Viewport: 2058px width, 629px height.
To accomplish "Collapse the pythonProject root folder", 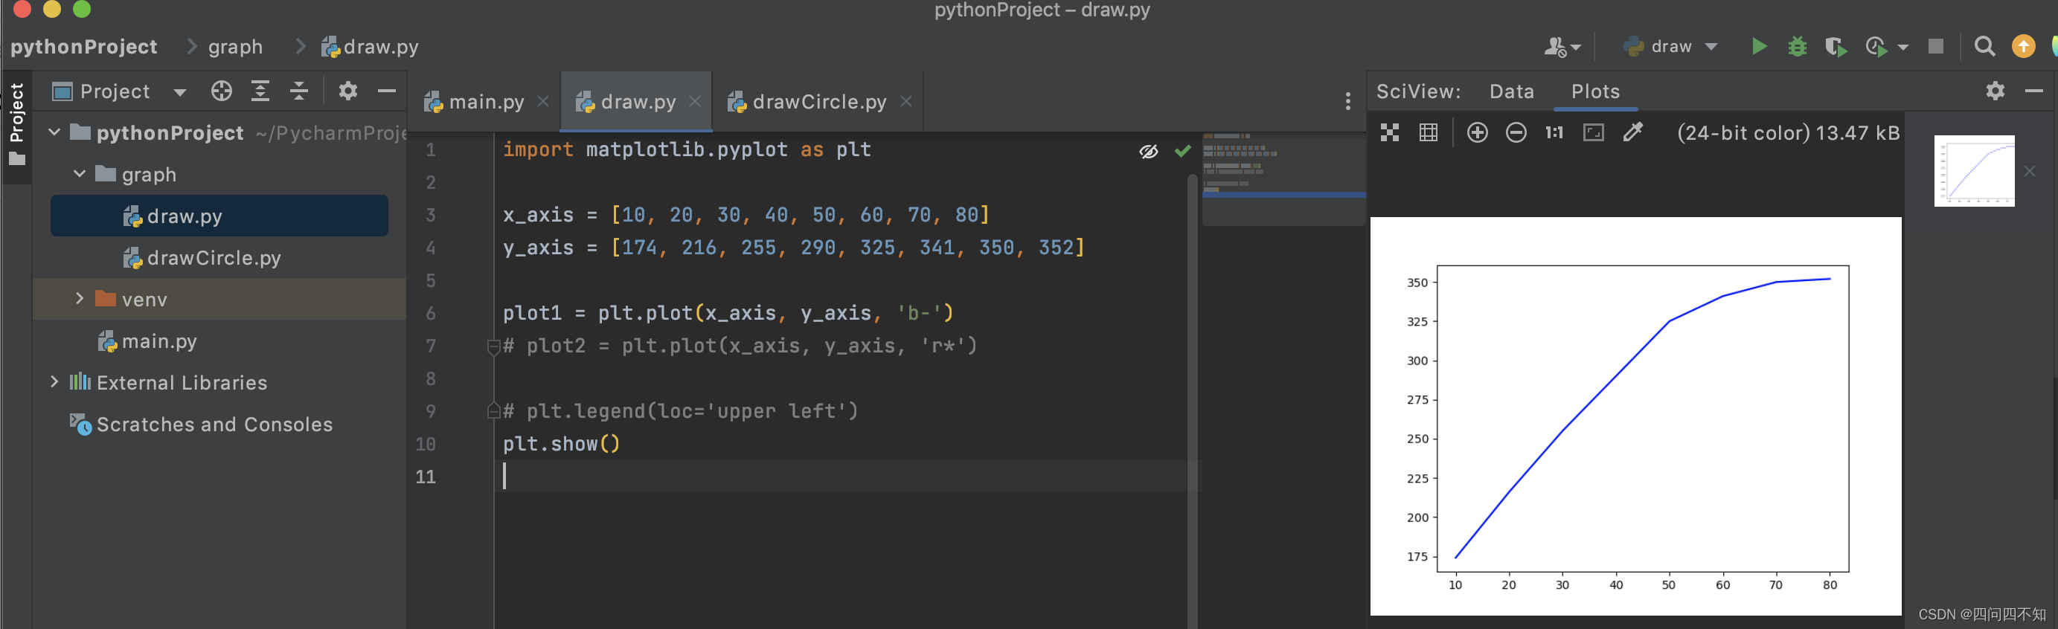I will pyautogui.click(x=54, y=132).
